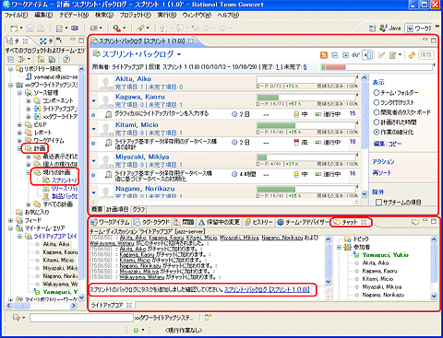Screen dimensions: 443x338
Task: Click the pencil search toolbar icon
Action: pyautogui.click(x=140, y=29)
